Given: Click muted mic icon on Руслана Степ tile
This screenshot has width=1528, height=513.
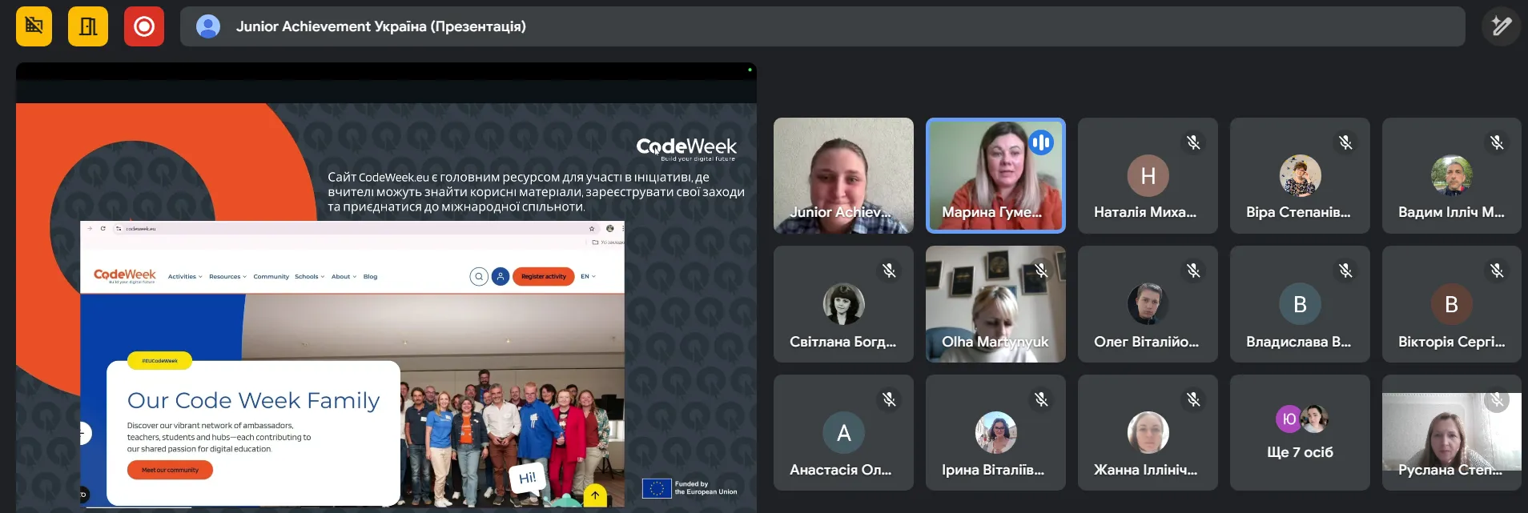Looking at the screenshot, I should [x=1497, y=399].
